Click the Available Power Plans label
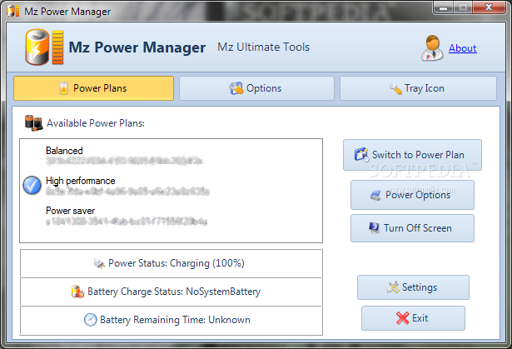 [x=96, y=123]
